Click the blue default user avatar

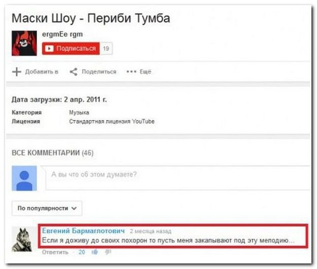click(24, 178)
